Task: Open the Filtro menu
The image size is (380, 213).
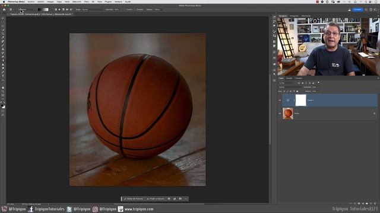Action: [x=86, y=2]
